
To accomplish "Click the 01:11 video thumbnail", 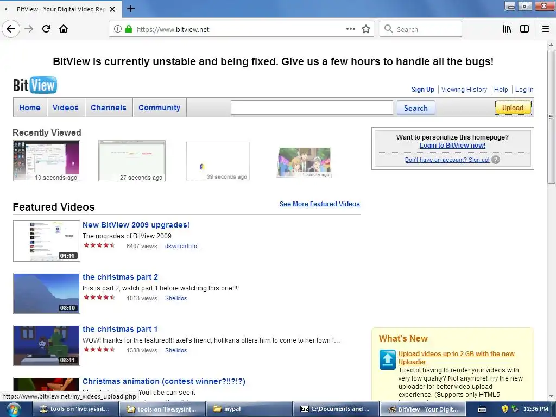I will (x=47, y=241).
